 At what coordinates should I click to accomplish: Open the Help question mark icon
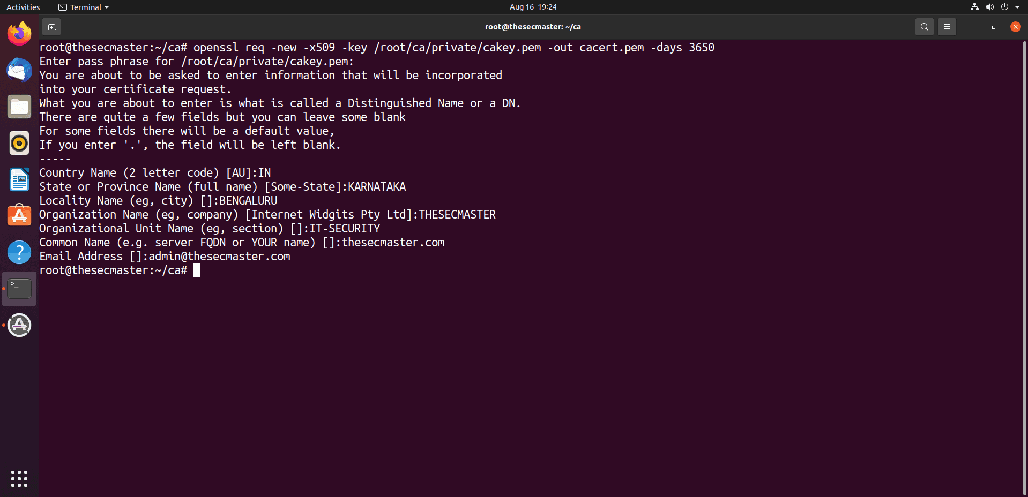[19, 252]
